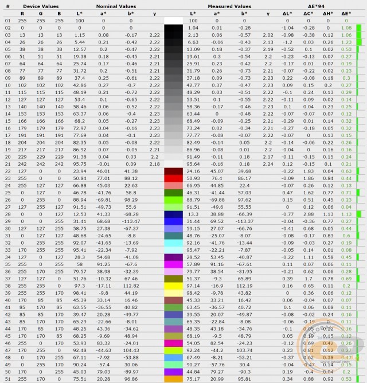Click ΔE* value '0.04' in row 27

[346, 207]
